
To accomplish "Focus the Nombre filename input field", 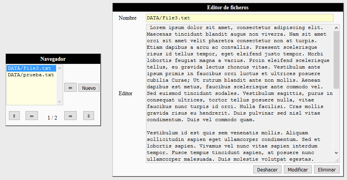I will click(239, 18).
